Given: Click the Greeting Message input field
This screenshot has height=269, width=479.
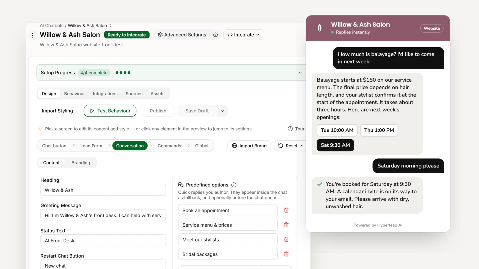Looking at the screenshot, I should coord(103,215).
